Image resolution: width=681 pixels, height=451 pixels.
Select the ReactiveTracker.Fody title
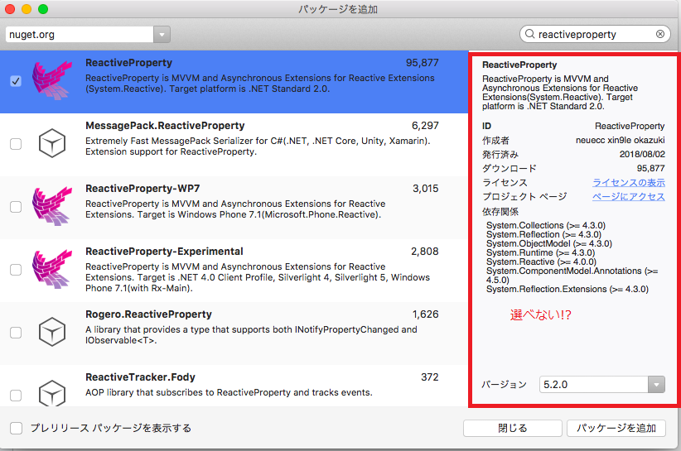[x=140, y=377]
